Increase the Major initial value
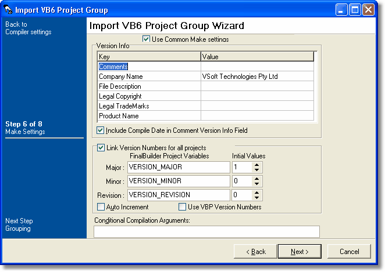Image resolution: width=385 pixels, height=272 pixels. (256, 165)
